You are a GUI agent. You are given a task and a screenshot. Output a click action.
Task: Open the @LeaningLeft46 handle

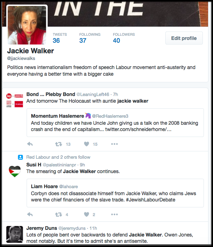[x=93, y=94]
